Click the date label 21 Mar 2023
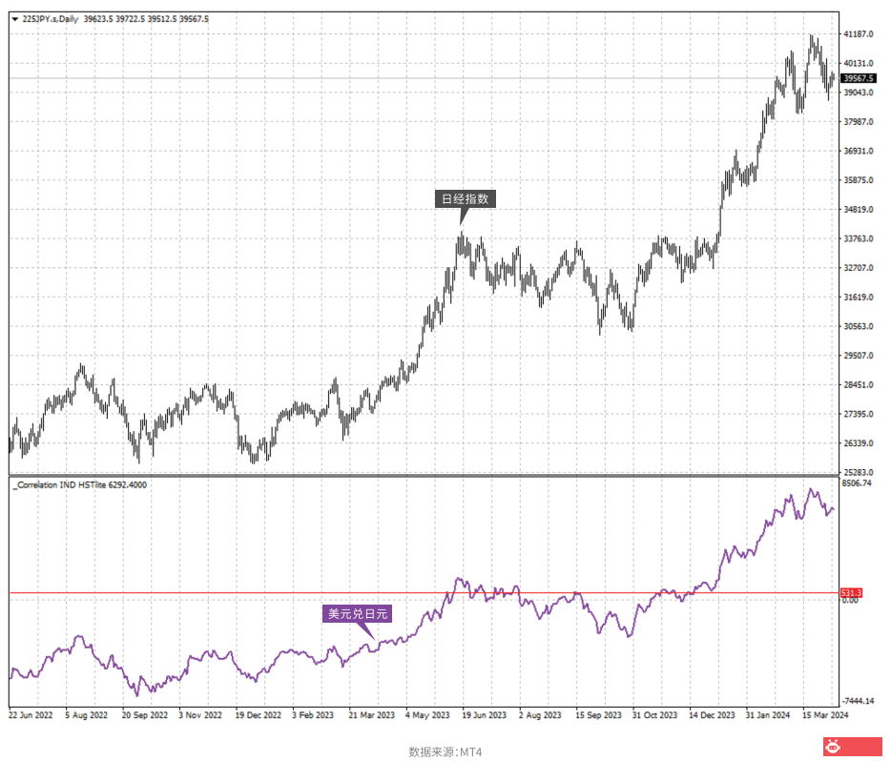This screenshot has height=761, width=891. 372,715
